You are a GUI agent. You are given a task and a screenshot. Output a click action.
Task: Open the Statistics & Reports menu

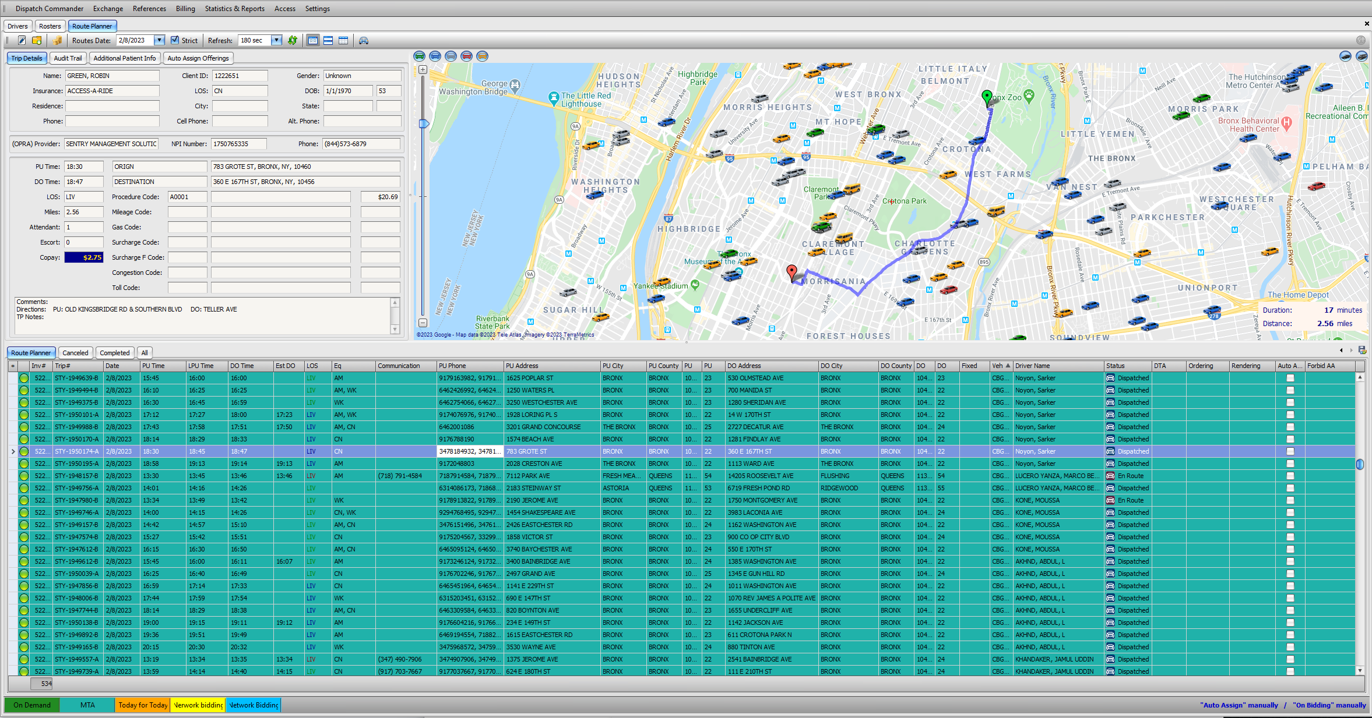pyautogui.click(x=234, y=9)
